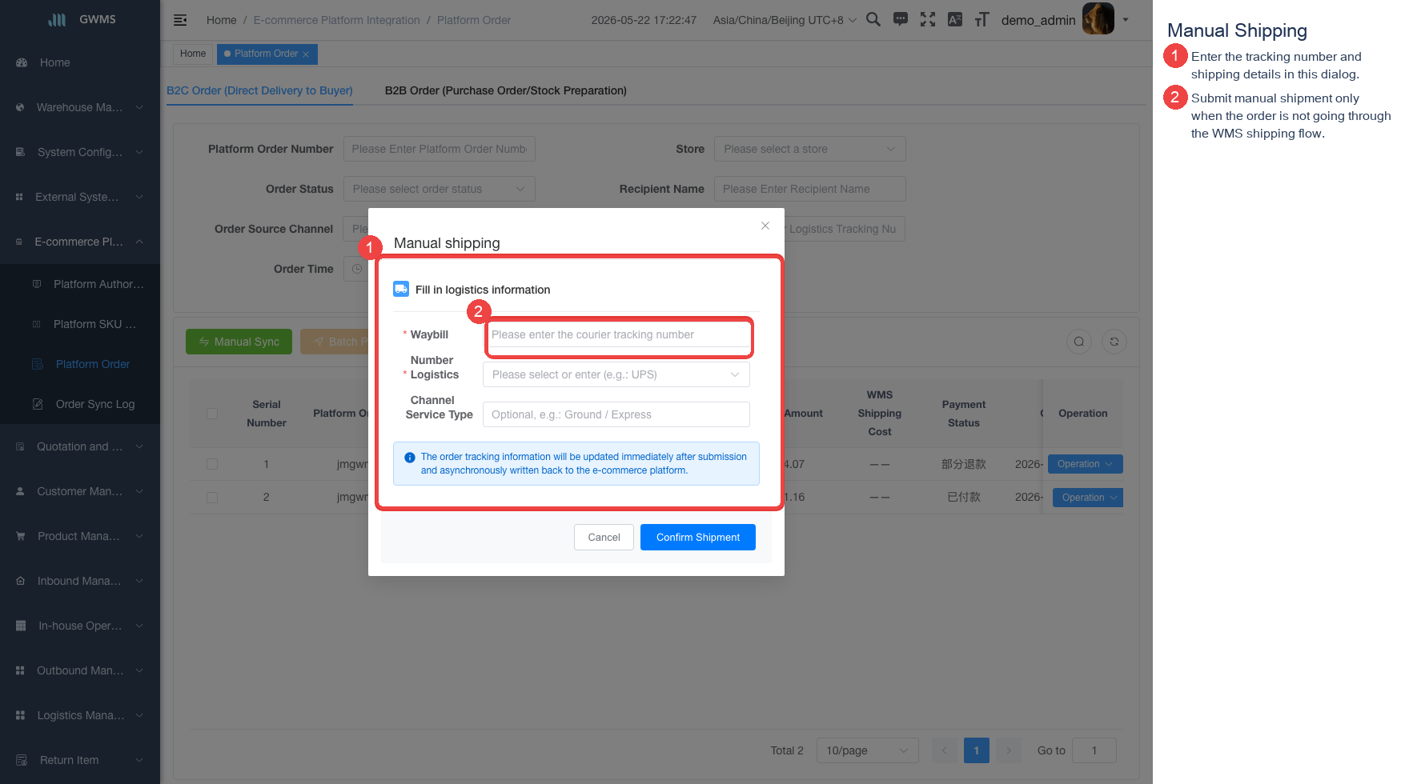Close the Platform Order tab
The image size is (1409, 784).
point(306,54)
